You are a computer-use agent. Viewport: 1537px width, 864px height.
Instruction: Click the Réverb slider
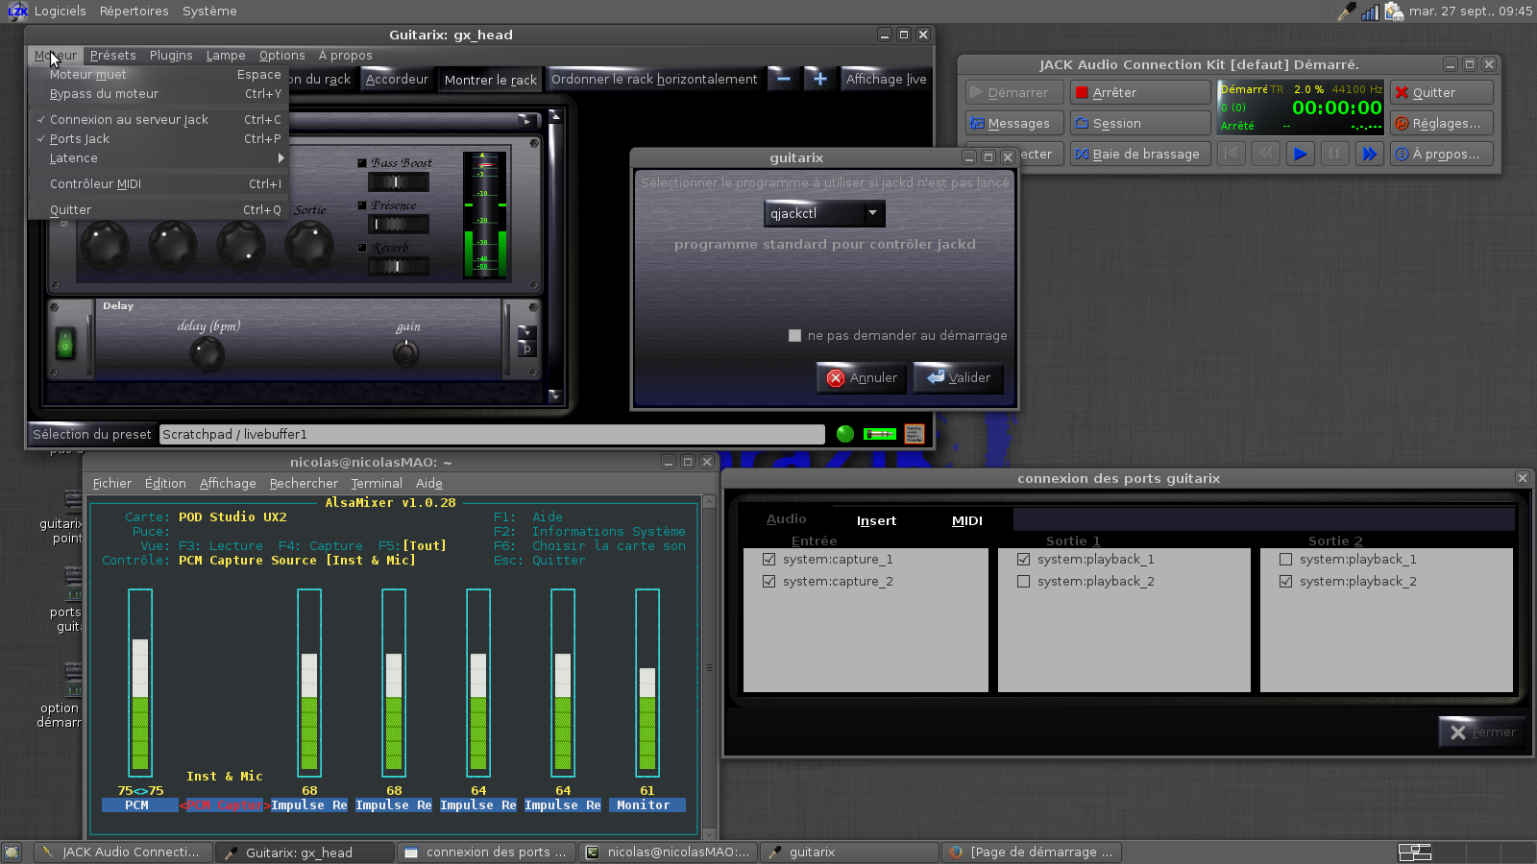[398, 266]
